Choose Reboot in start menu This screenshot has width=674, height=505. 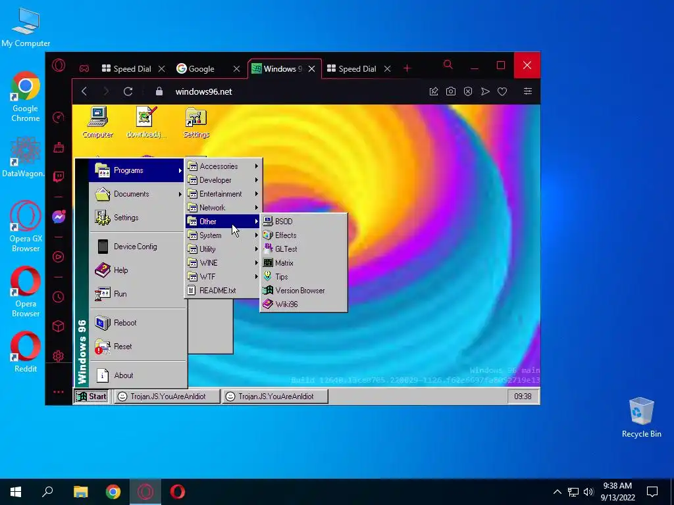[x=137, y=322]
